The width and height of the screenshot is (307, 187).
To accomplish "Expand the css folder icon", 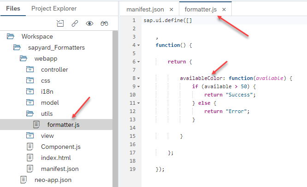I will pos(30,80).
